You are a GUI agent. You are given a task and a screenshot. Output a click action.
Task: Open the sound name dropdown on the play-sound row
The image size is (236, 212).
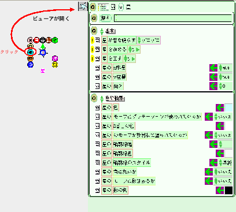click(149, 40)
